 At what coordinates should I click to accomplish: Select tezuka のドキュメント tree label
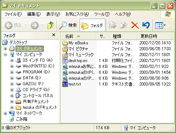[40, 107]
